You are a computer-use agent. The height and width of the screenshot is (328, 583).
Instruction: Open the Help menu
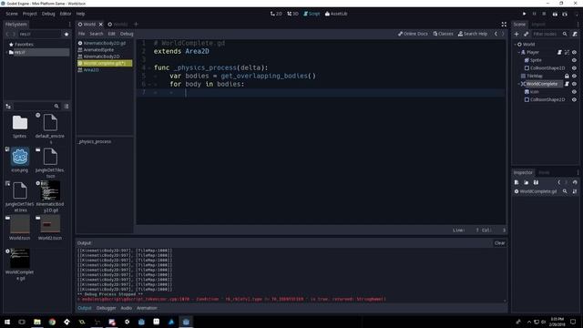click(x=81, y=14)
